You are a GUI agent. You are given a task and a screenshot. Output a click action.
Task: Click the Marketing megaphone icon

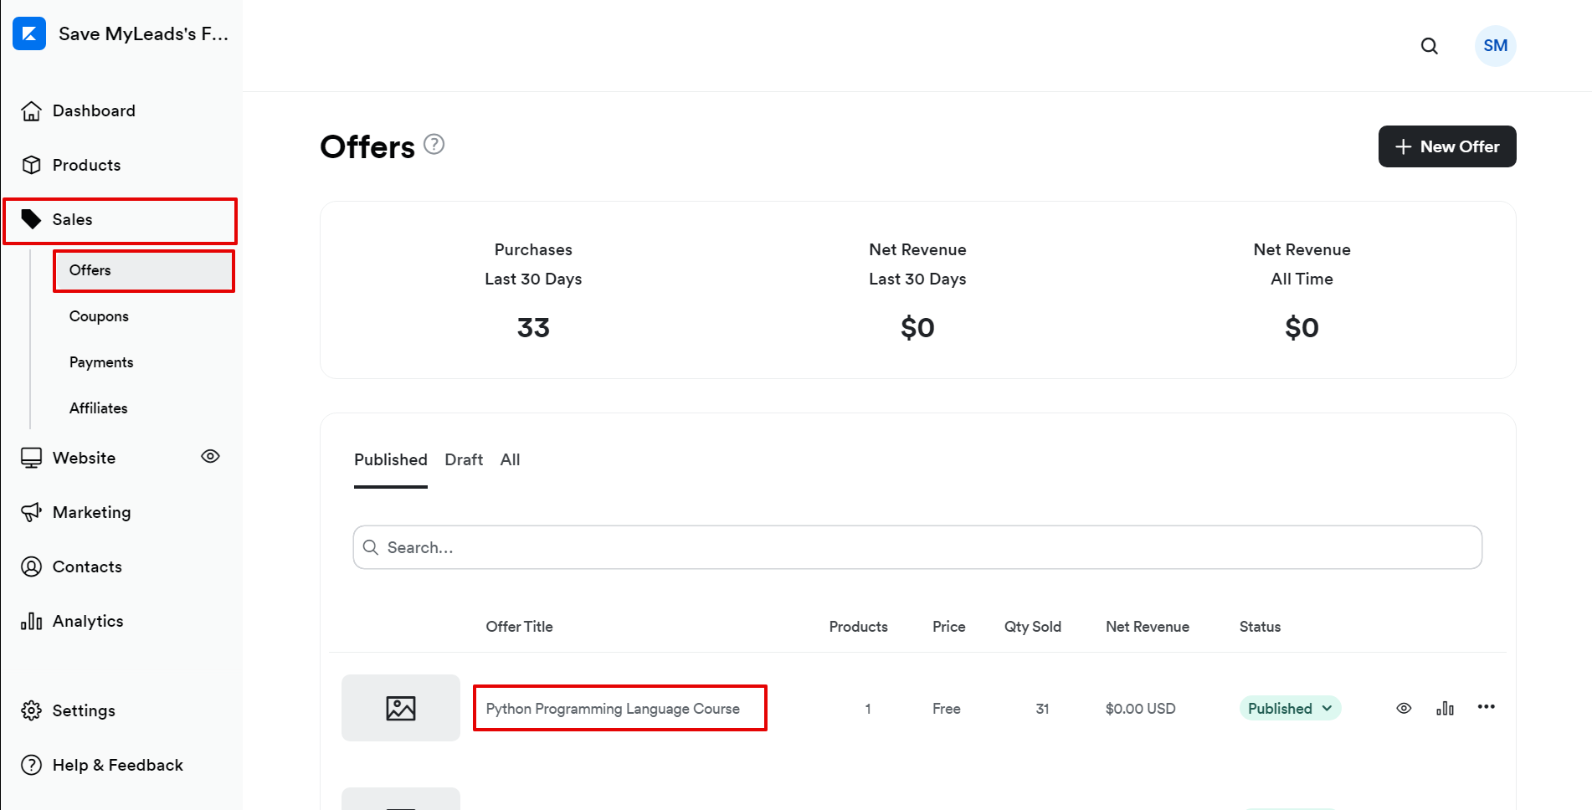coord(31,512)
